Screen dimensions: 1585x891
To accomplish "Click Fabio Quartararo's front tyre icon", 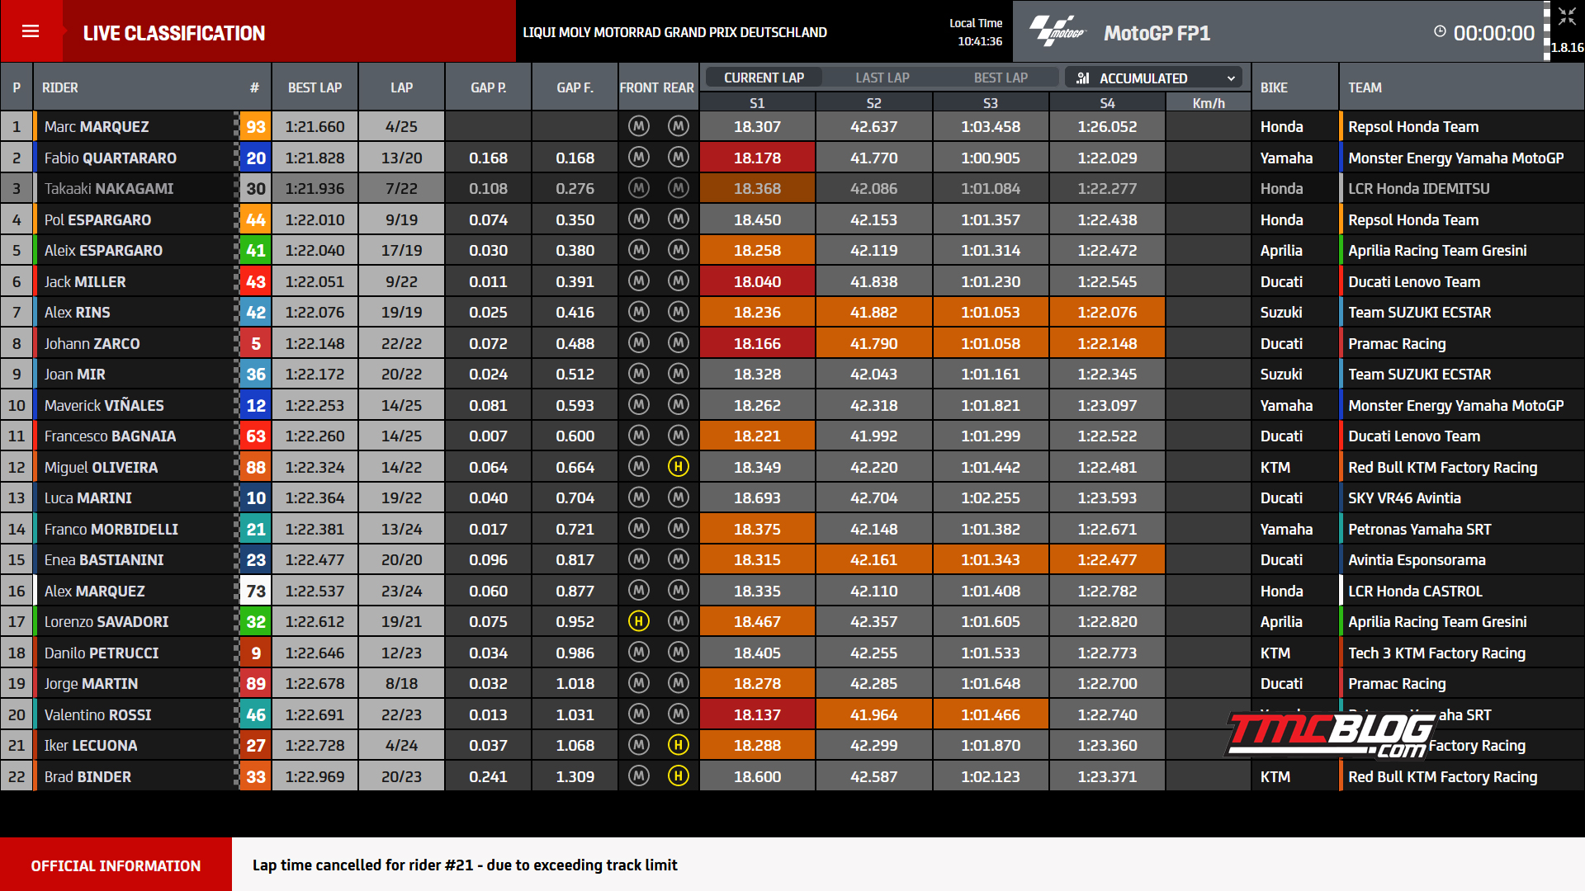I will 639,158.
